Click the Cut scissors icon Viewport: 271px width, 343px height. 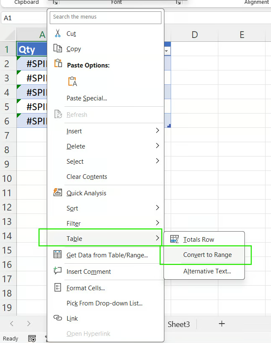point(58,33)
